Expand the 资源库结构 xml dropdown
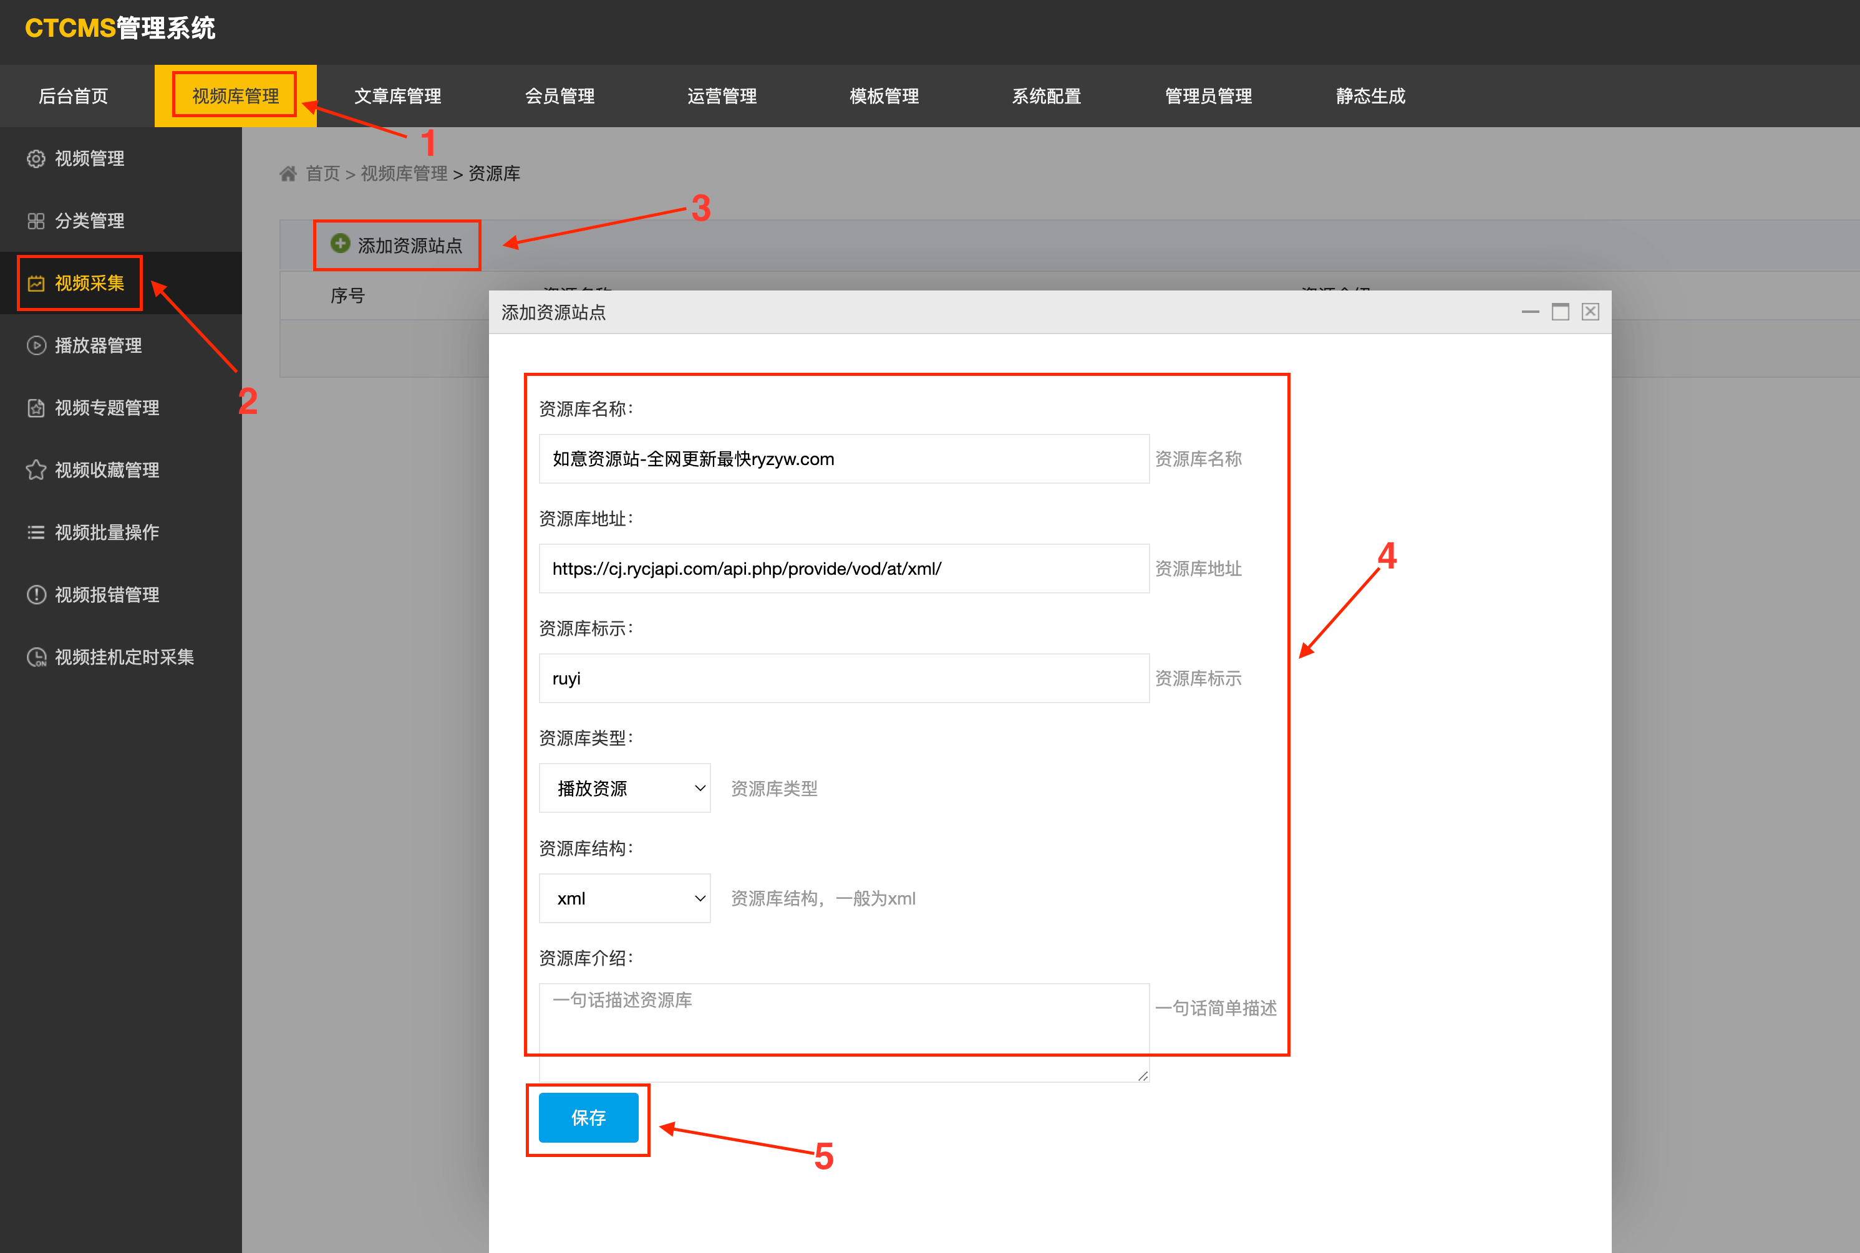This screenshot has width=1860, height=1253. 624,898
